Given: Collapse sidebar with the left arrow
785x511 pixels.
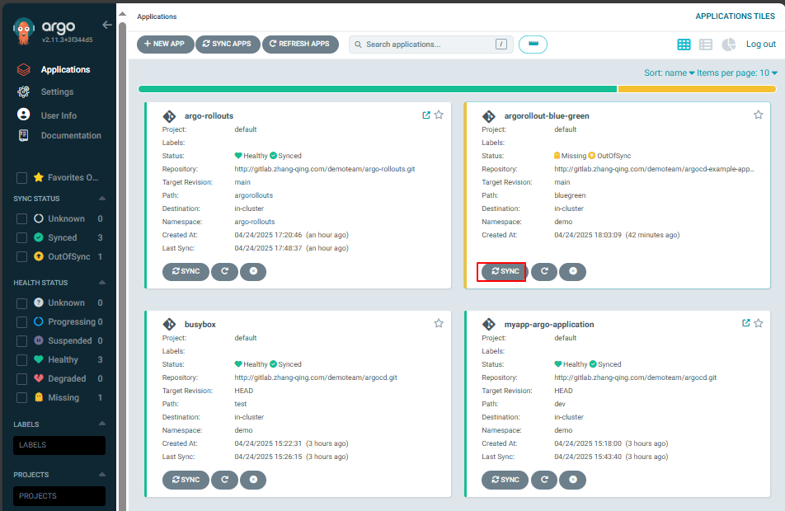Looking at the screenshot, I should (x=106, y=25).
